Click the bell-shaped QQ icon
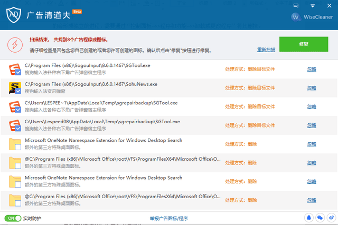The image size is (338, 225). coord(308,218)
